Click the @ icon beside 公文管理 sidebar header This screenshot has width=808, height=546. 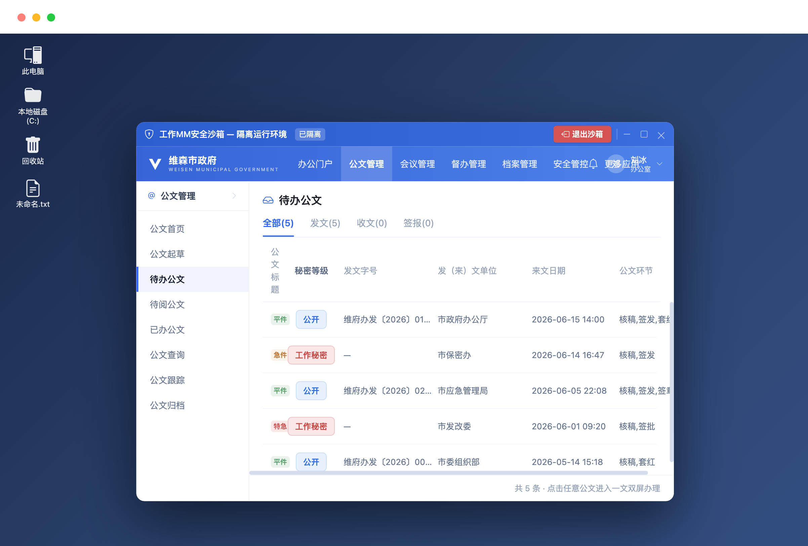[152, 195]
